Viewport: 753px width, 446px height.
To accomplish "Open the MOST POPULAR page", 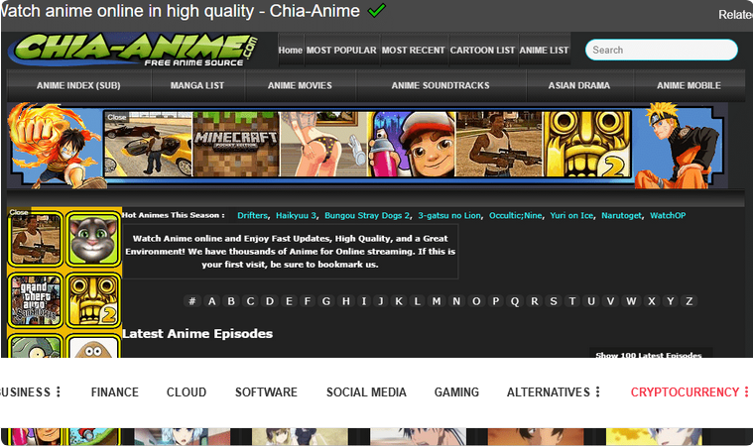I will pos(341,50).
